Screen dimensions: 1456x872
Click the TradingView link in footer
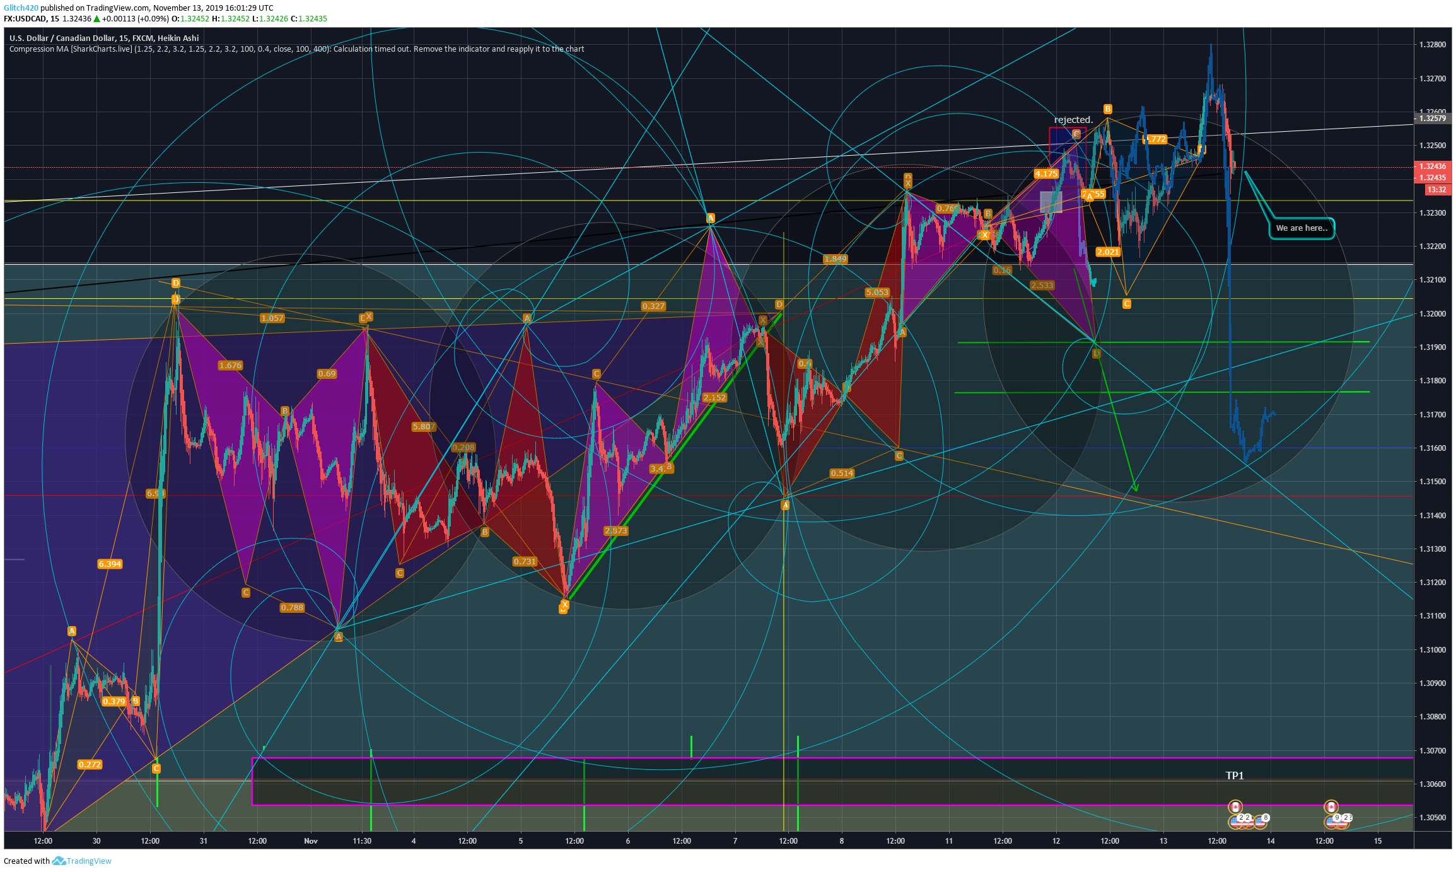89,861
